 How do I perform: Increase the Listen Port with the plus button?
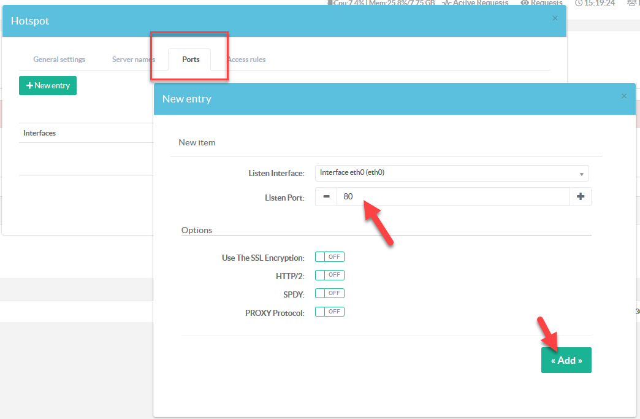580,196
